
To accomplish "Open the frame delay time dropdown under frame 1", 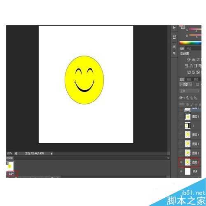I will coord(11,174).
